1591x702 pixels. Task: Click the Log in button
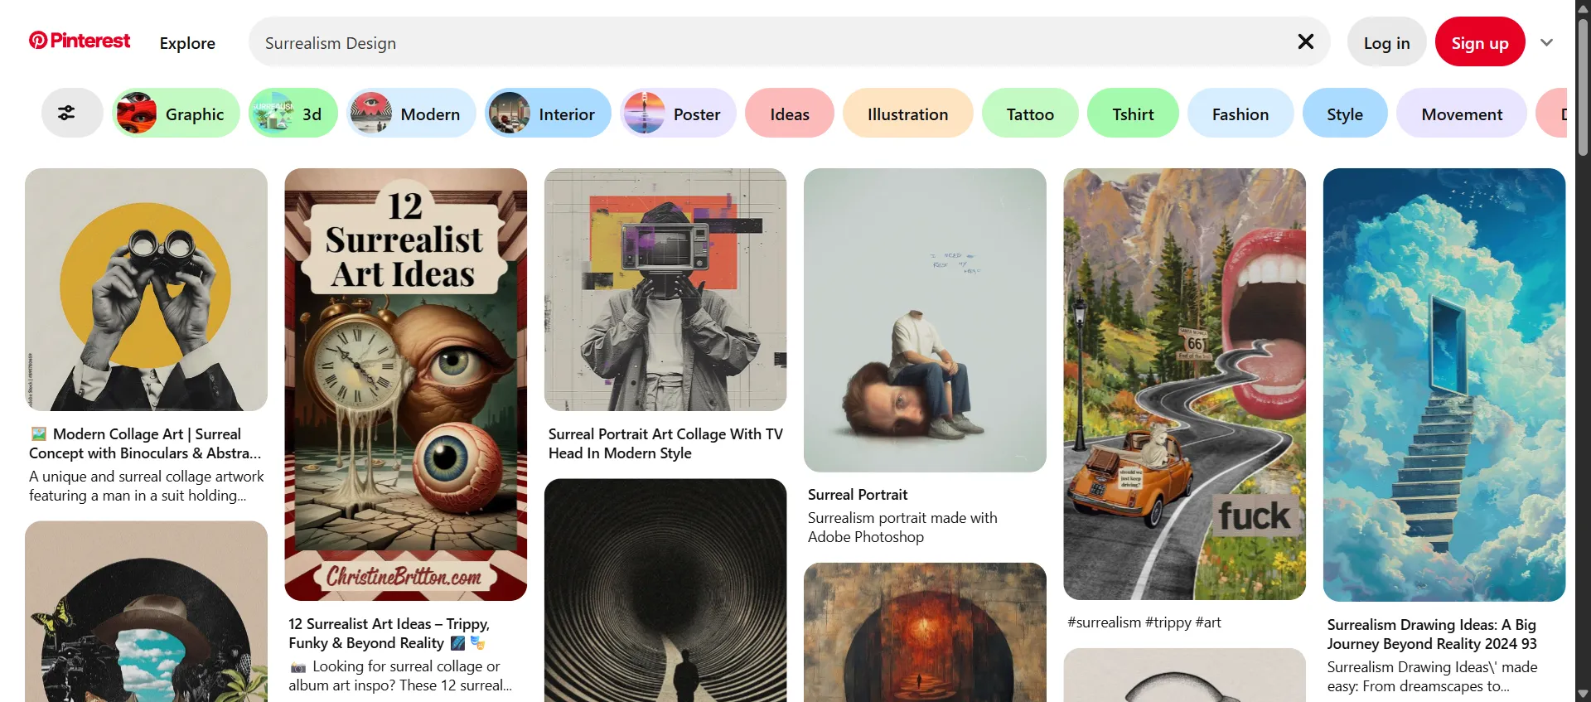(1386, 42)
